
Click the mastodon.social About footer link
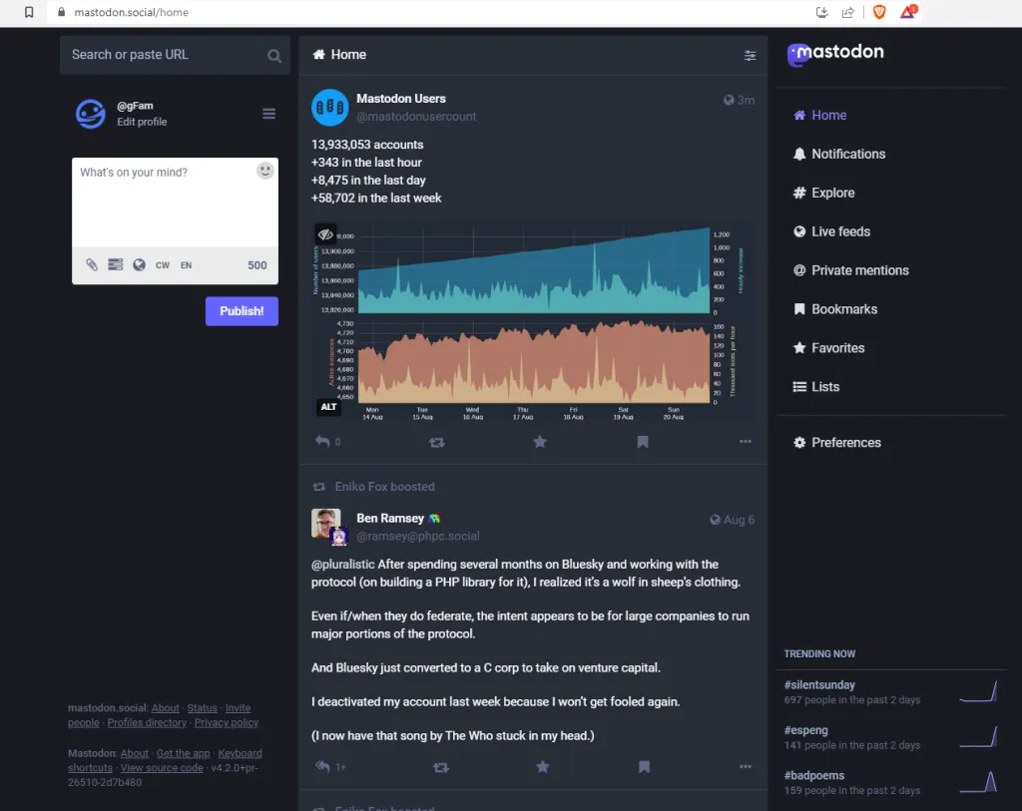coord(165,708)
